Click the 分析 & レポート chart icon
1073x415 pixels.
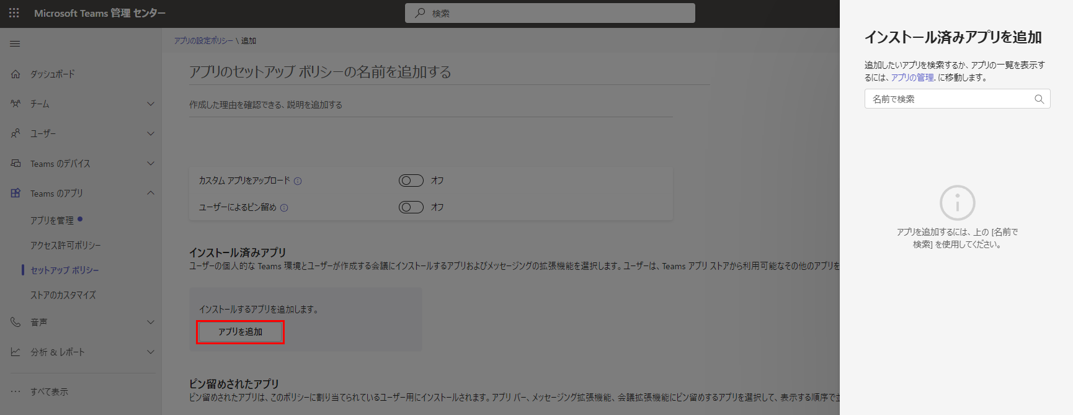[16, 352]
